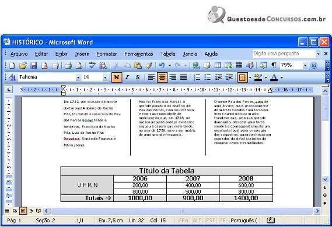
Task: Cut selection with the scissors icon
Action: [116, 65]
